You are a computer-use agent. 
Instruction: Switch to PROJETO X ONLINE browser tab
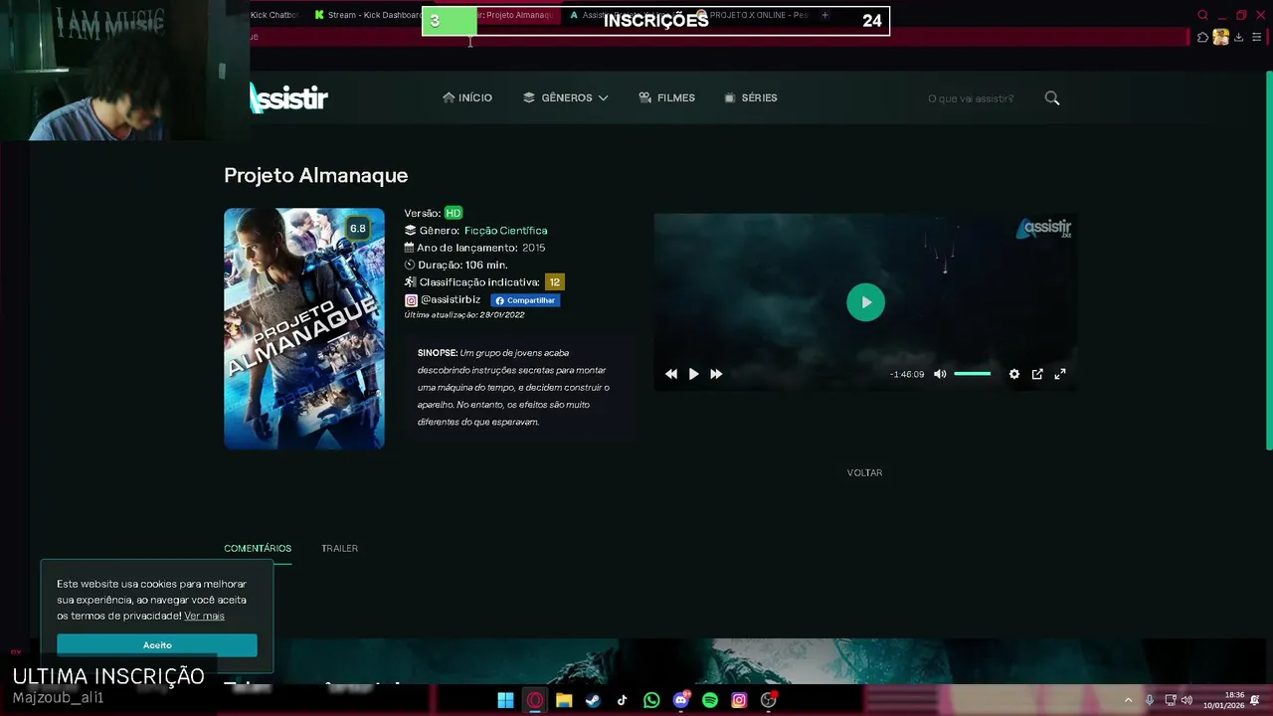point(753,15)
